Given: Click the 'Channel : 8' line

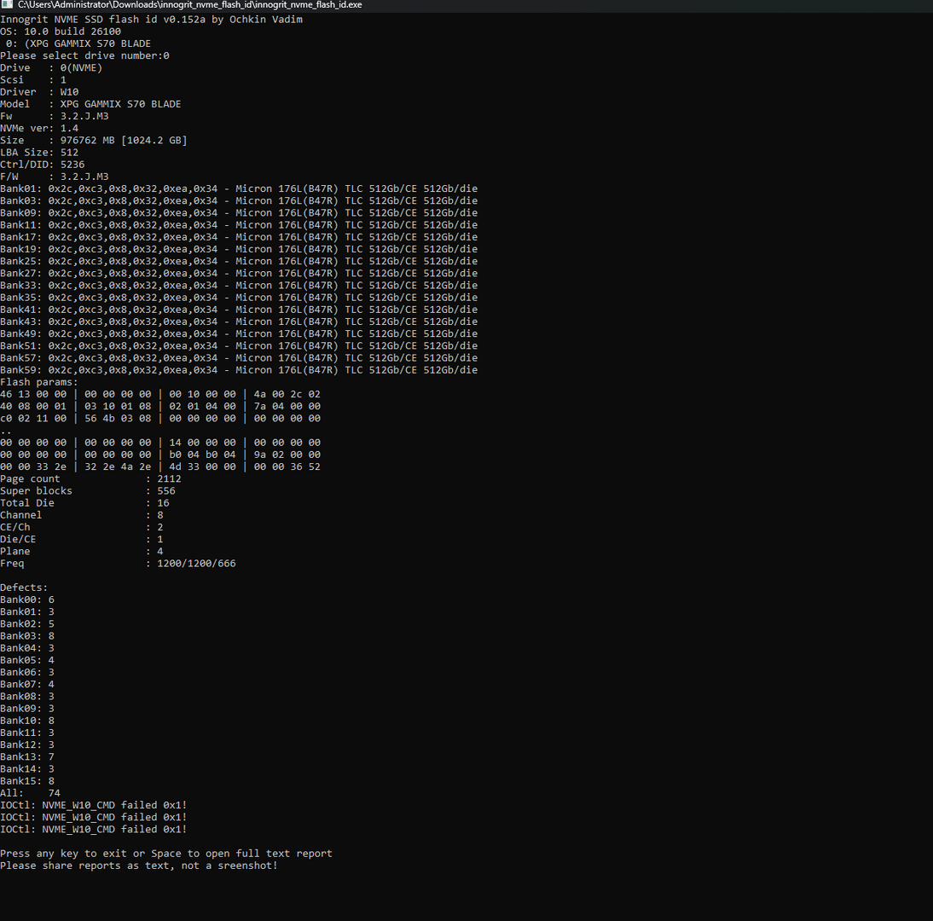Looking at the screenshot, I should [x=82, y=515].
